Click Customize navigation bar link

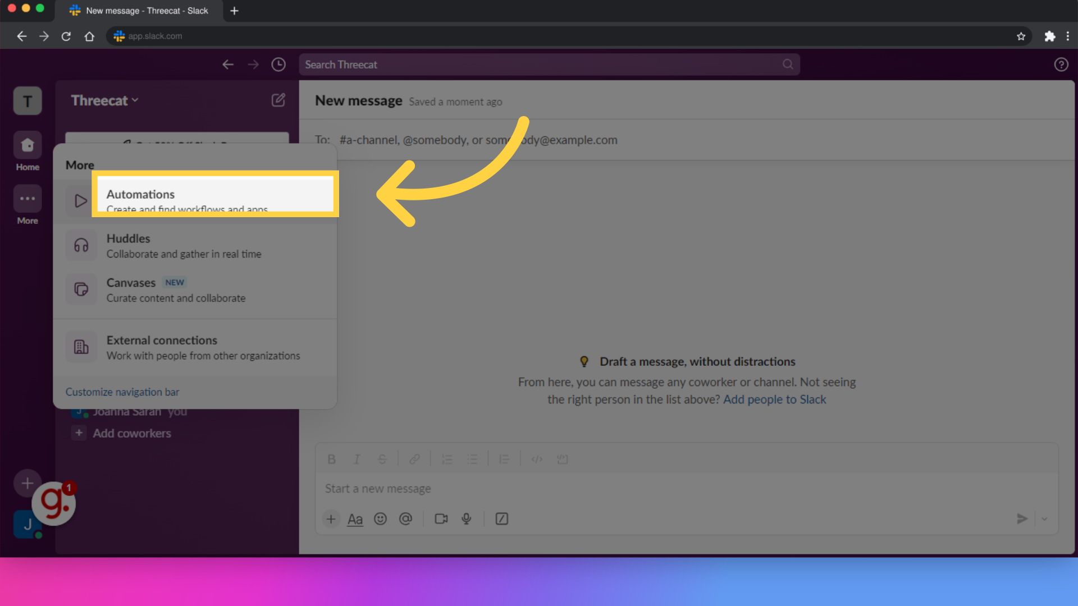(x=122, y=392)
